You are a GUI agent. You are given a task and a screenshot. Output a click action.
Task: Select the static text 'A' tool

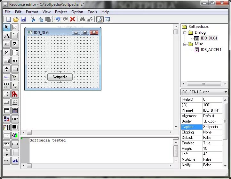pos(7,36)
